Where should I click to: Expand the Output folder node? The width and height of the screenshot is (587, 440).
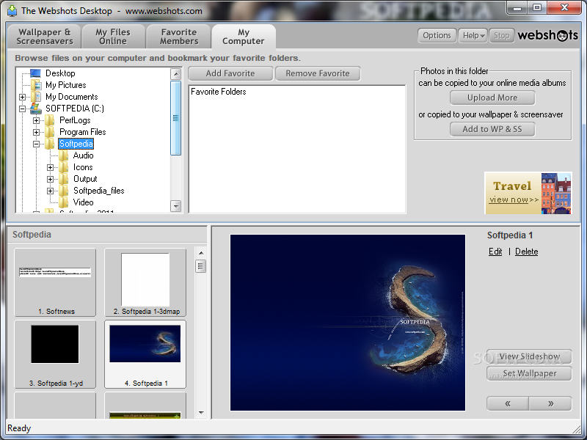tap(50, 179)
